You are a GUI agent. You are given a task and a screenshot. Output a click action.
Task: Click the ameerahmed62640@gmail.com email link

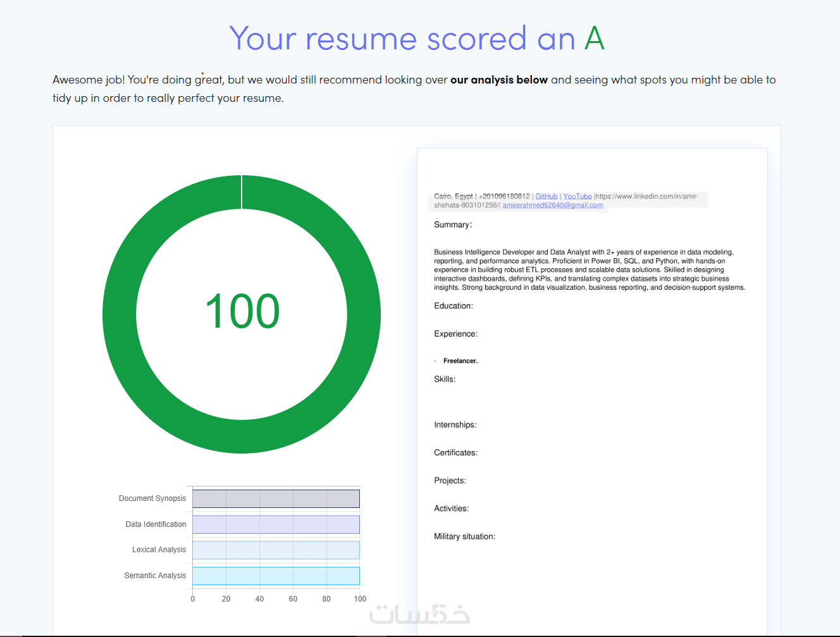point(553,206)
